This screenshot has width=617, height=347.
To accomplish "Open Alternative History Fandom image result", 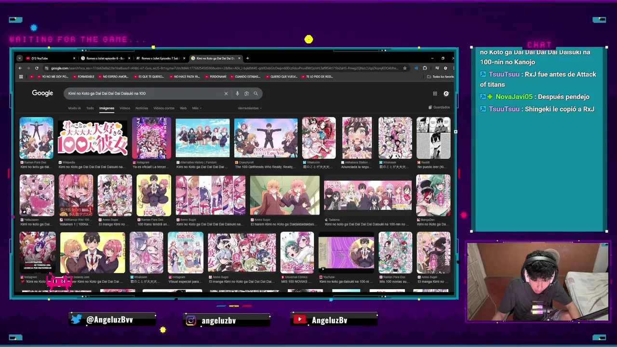I will click(202, 138).
